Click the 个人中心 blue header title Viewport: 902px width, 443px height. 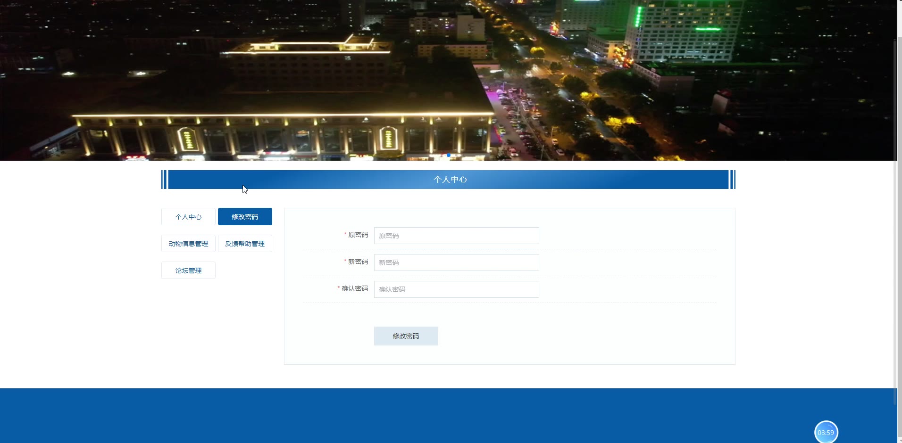point(450,180)
